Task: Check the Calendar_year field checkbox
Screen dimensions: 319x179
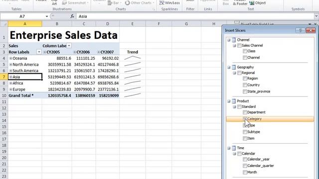Action: [x=245, y=159]
